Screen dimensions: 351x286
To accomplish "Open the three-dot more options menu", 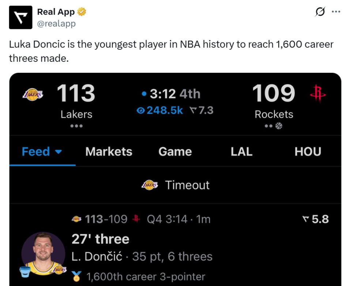I will point(336,12).
